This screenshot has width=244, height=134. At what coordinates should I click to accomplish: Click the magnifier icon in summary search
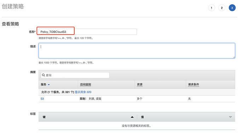(x=43, y=75)
